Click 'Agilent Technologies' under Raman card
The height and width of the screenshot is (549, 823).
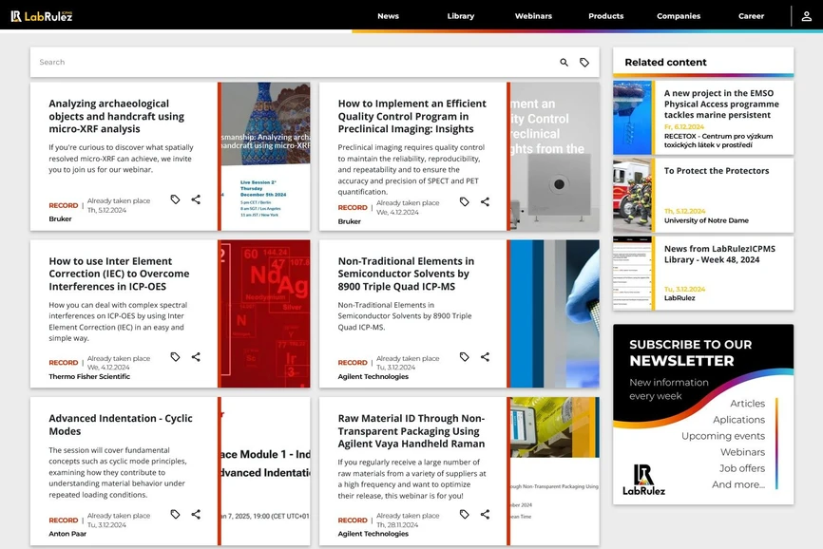373,534
